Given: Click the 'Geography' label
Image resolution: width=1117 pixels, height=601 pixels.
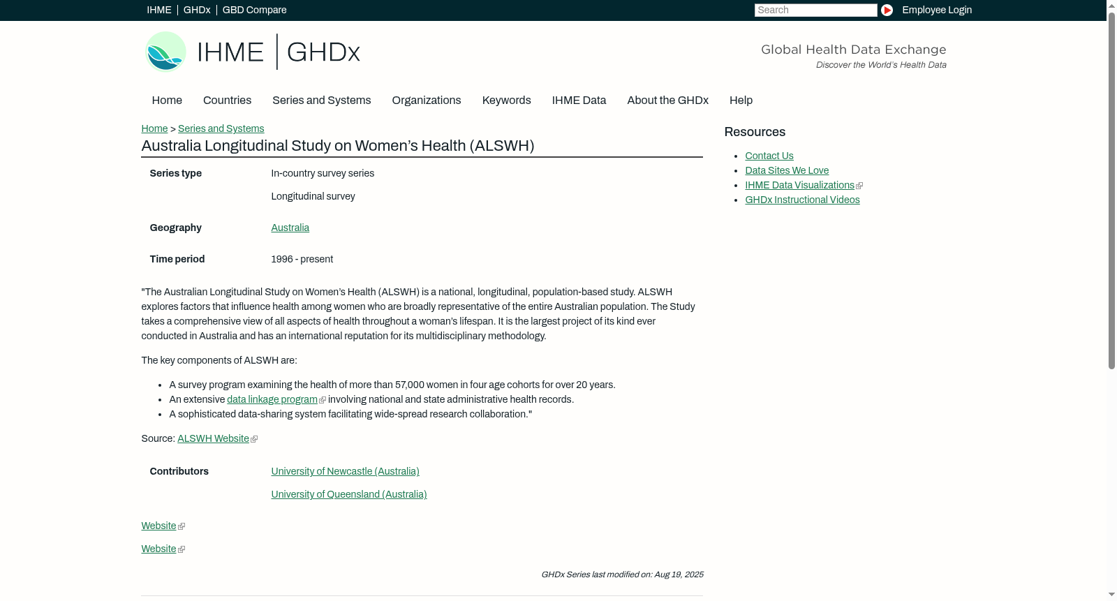Looking at the screenshot, I should pos(175,228).
